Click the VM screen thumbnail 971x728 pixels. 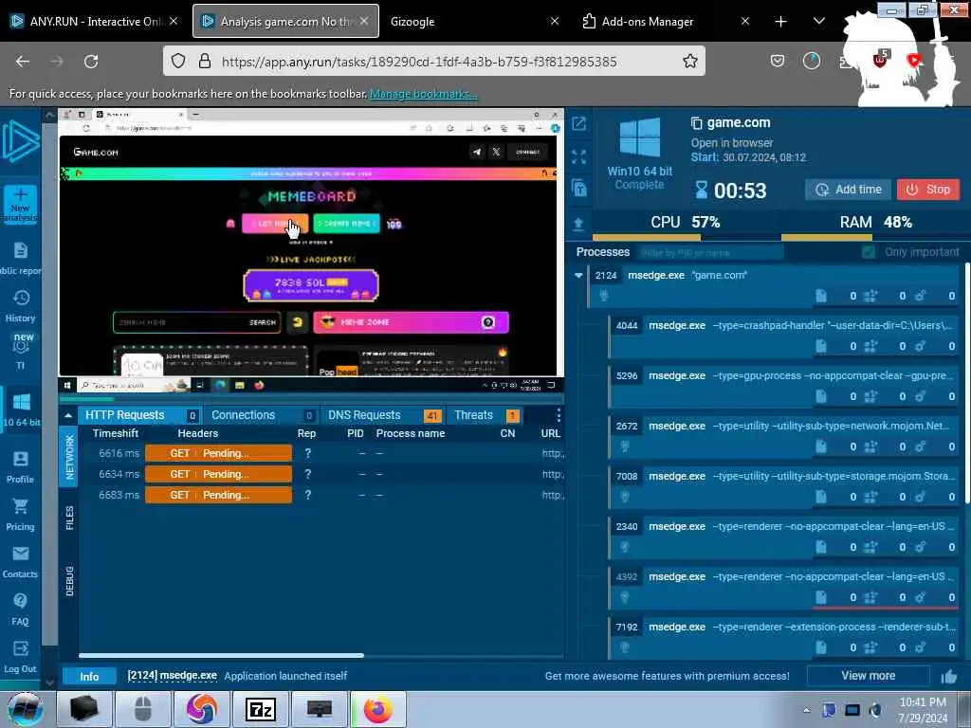pos(311,250)
